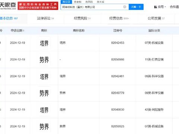
Task: Open 塔界 trademark image for 82642461
Action: [x=44, y=77]
